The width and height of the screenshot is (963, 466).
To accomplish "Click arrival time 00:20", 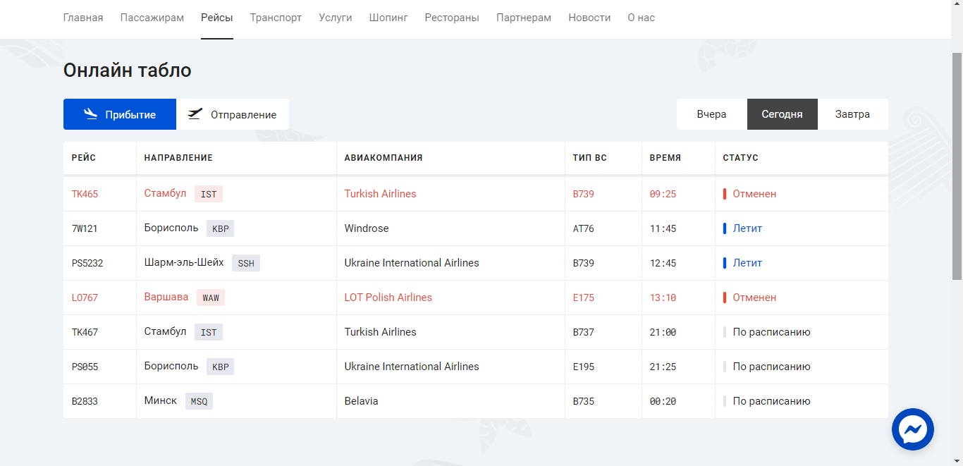I will pyautogui.click(x=663, y=401).
